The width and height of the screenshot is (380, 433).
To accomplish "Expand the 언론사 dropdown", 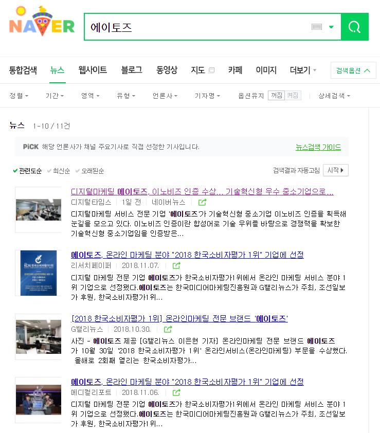I will pos(165,96).
